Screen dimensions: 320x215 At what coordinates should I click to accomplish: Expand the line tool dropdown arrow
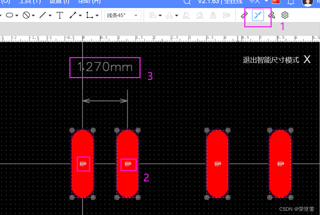coord(50,15)
